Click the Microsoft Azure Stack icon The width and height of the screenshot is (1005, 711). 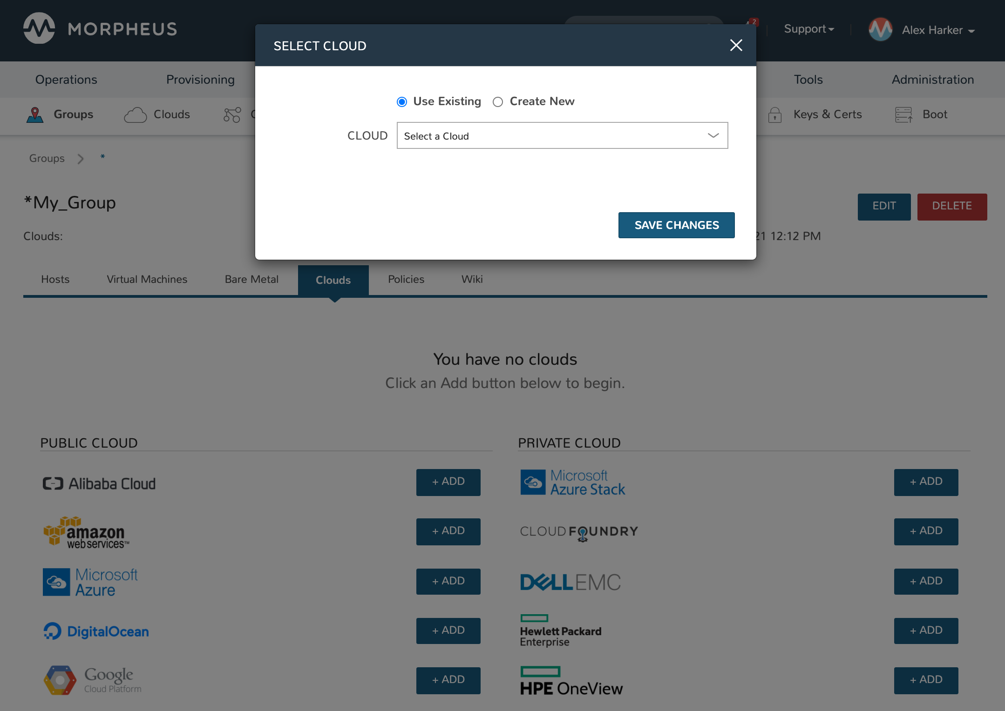(533, 483)
